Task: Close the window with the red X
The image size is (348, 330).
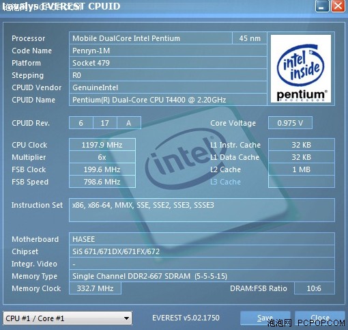Action: click(x=338, y=6)
